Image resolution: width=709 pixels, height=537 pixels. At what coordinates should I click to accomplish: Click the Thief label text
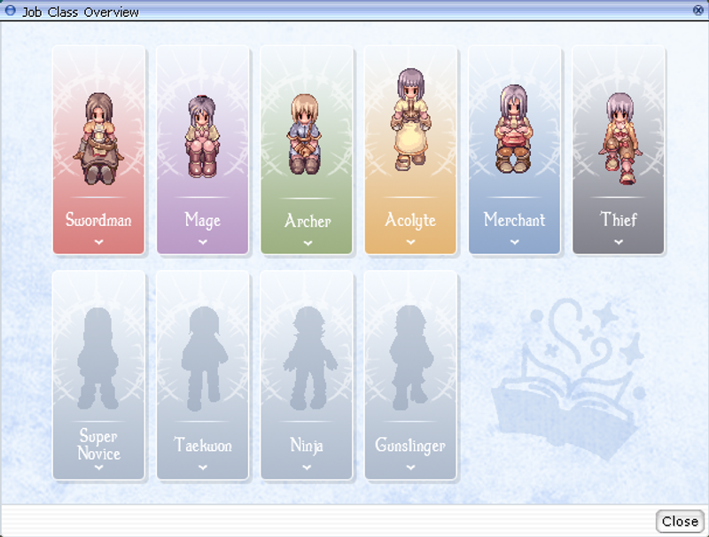619,219
